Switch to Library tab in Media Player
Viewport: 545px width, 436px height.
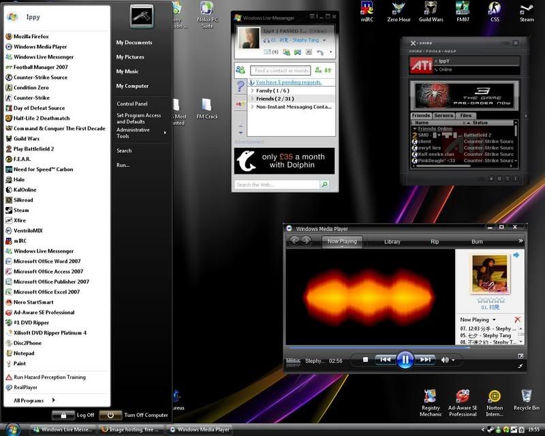[x=392, y=242]
